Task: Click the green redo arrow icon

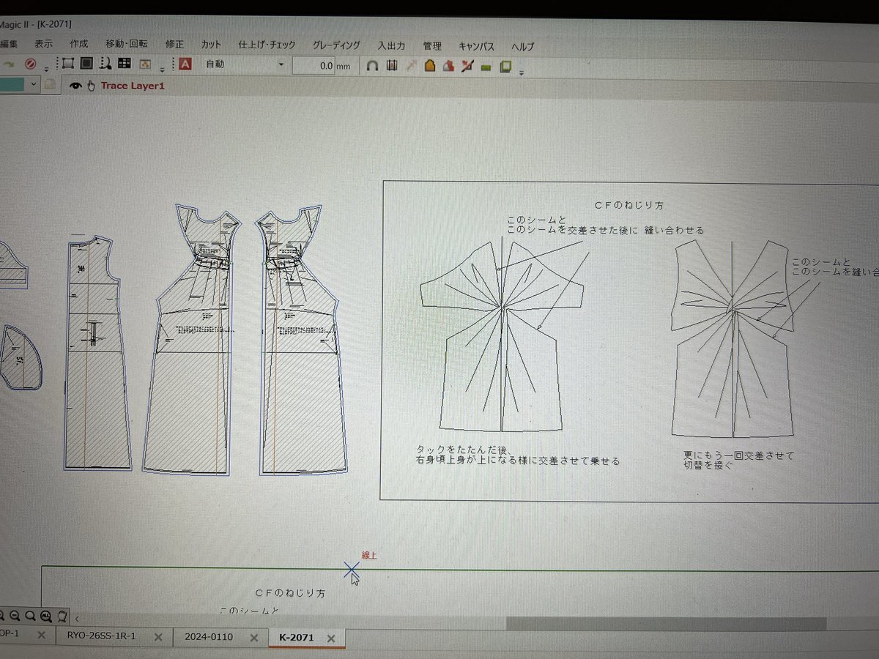Action: [x=10, y=64]
